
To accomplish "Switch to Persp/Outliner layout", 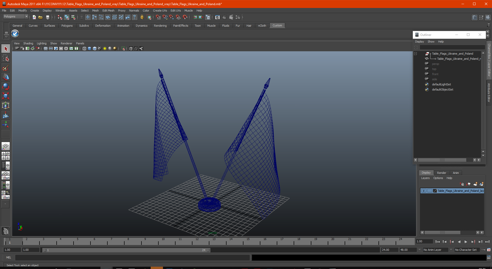I will 6,165.
